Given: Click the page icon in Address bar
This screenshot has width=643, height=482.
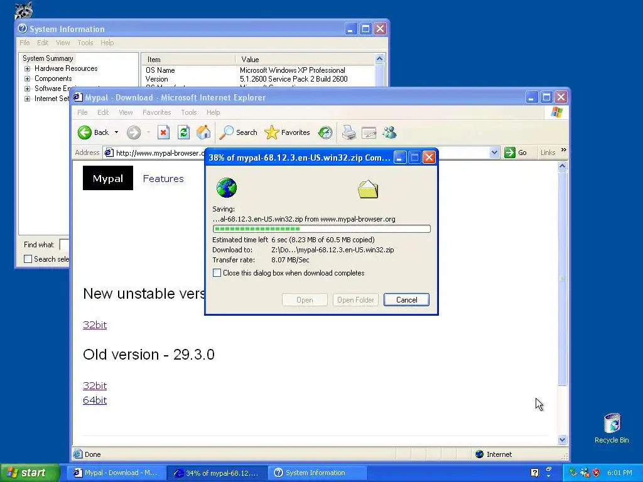Looking at the screenshot, I should (x=109, y=153).
